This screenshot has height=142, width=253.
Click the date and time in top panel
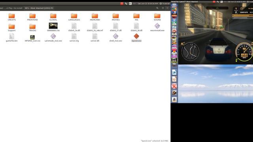coord(147,4)
